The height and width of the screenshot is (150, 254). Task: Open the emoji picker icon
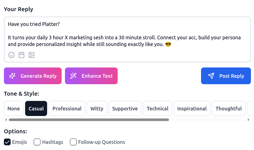[11, 55]
